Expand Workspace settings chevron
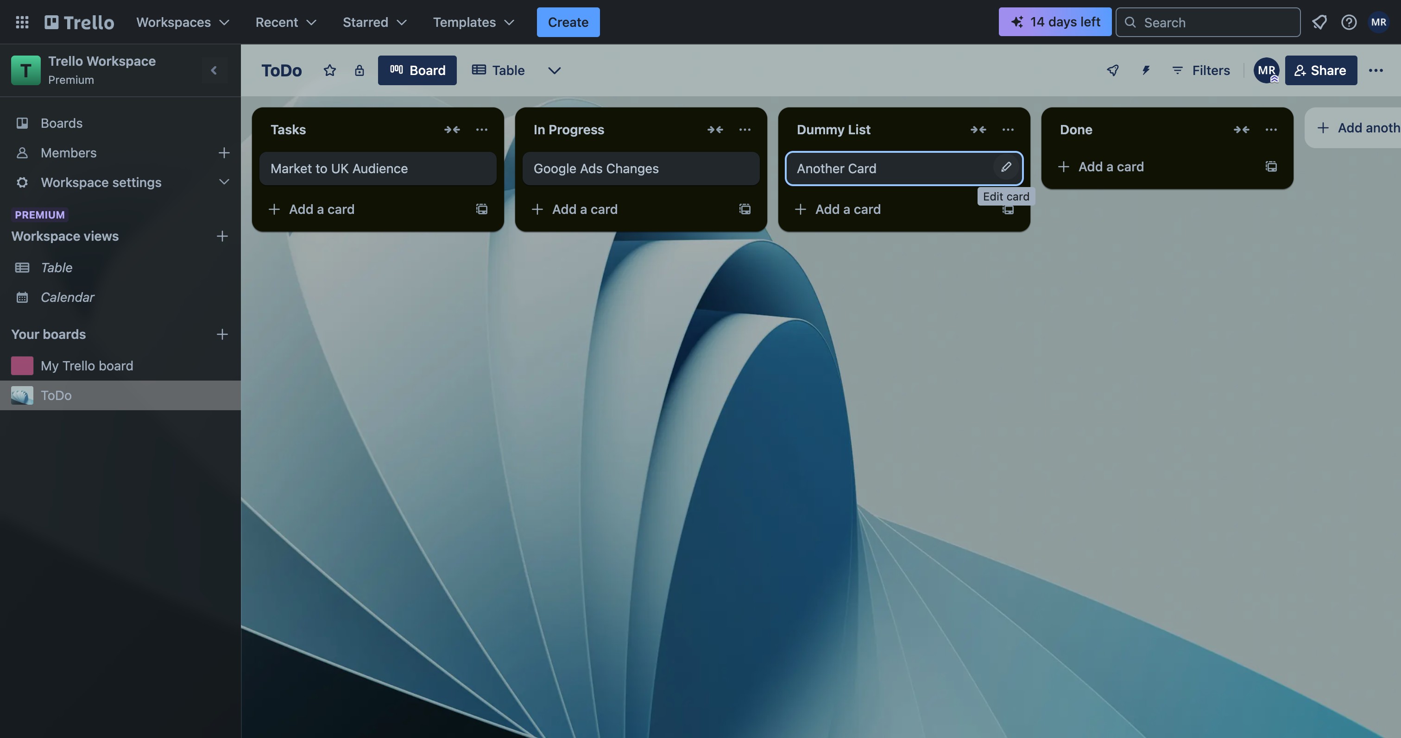The width and height of the screenshot is (1401, 738). coord(224,182)
